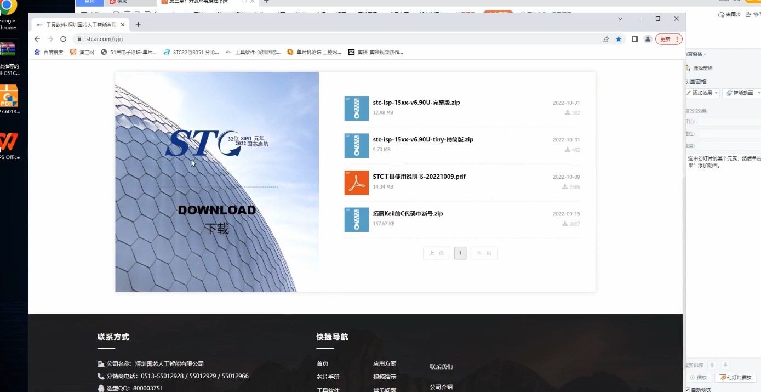This screenshot has width=761, height=392.
Task: Click 播放 button in WPS animation pane
Action: click(699, 378)
